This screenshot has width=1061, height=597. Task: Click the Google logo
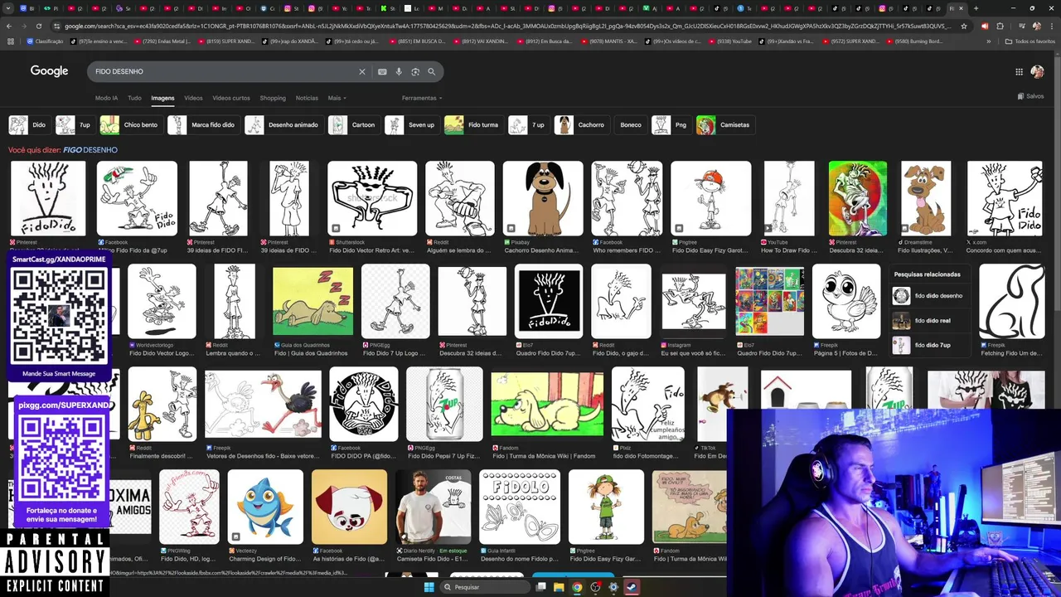pos(50,71)
